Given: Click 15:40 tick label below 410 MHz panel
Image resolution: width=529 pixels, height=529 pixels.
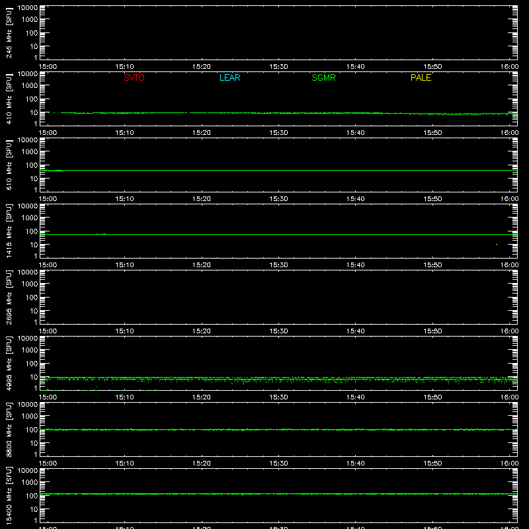Looking at the screenshot, I should point(355,133).
